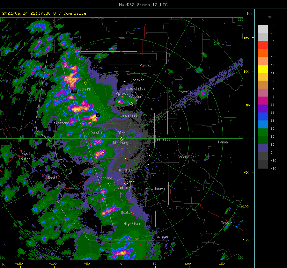Image resolution: width=287 pixels, height=268 pixels.
Task: Select the gold 48-51 dBZ legend swatch
Action: tap(263, 77)
